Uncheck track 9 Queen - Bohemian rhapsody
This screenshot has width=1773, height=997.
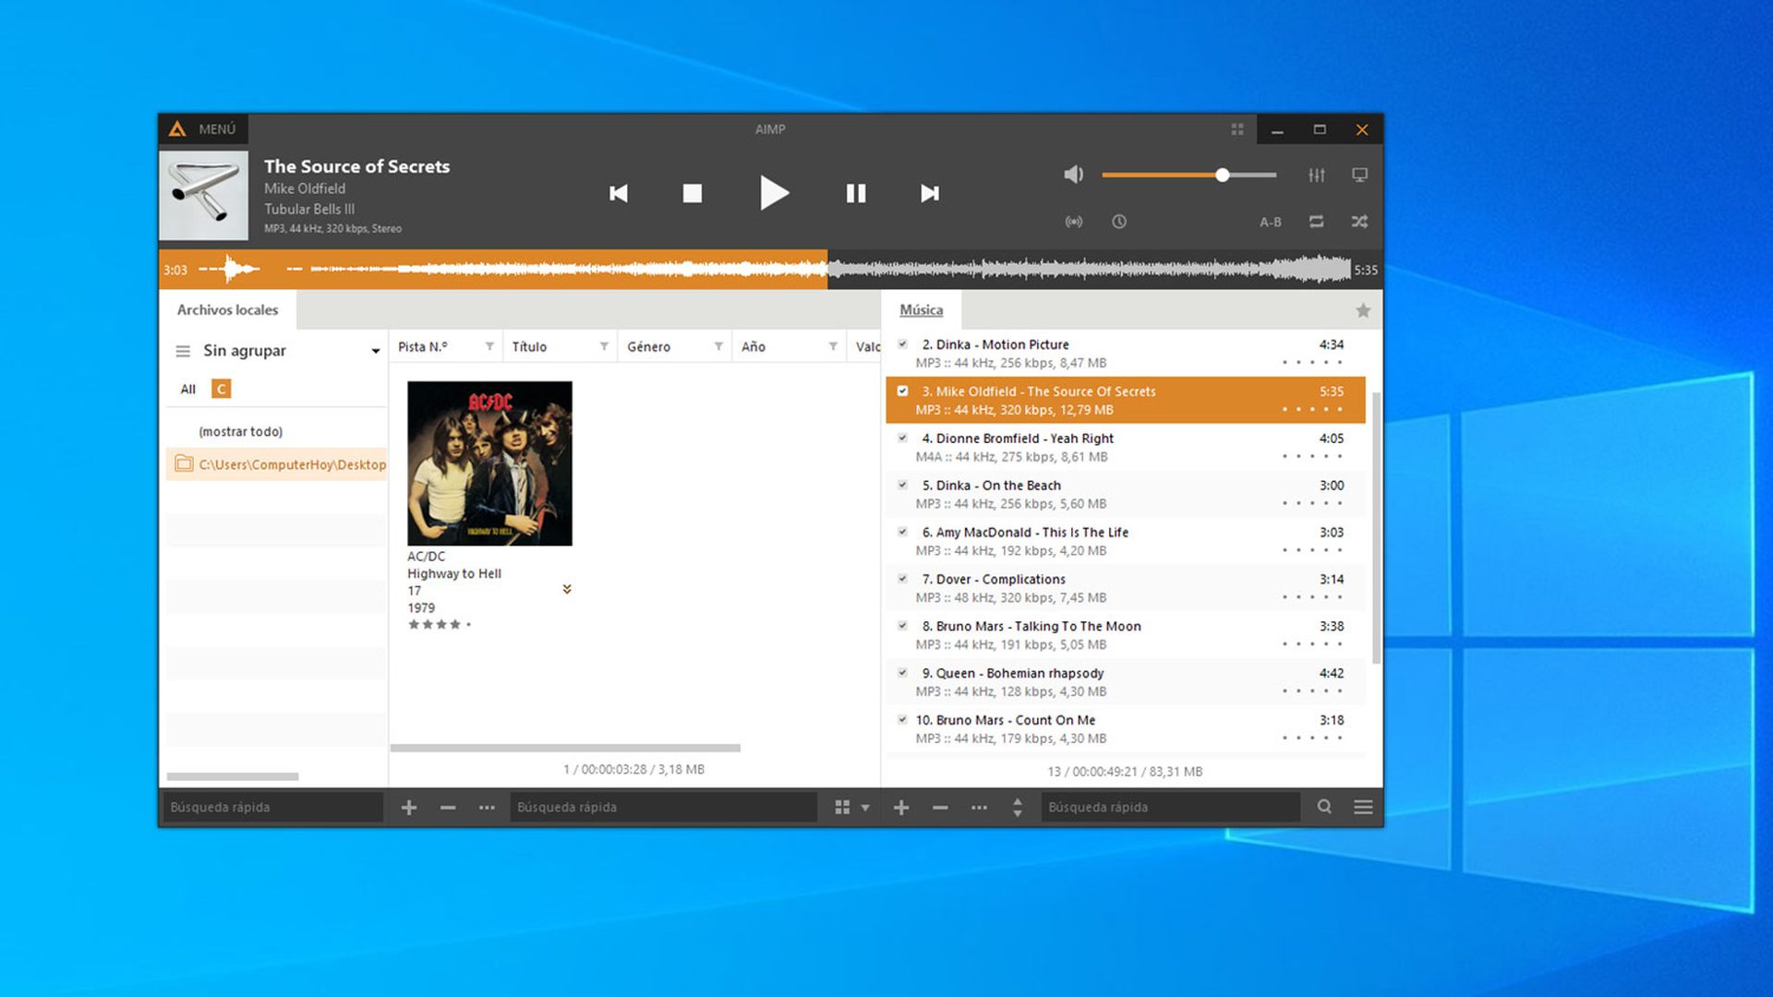click(x=902, y=672)
